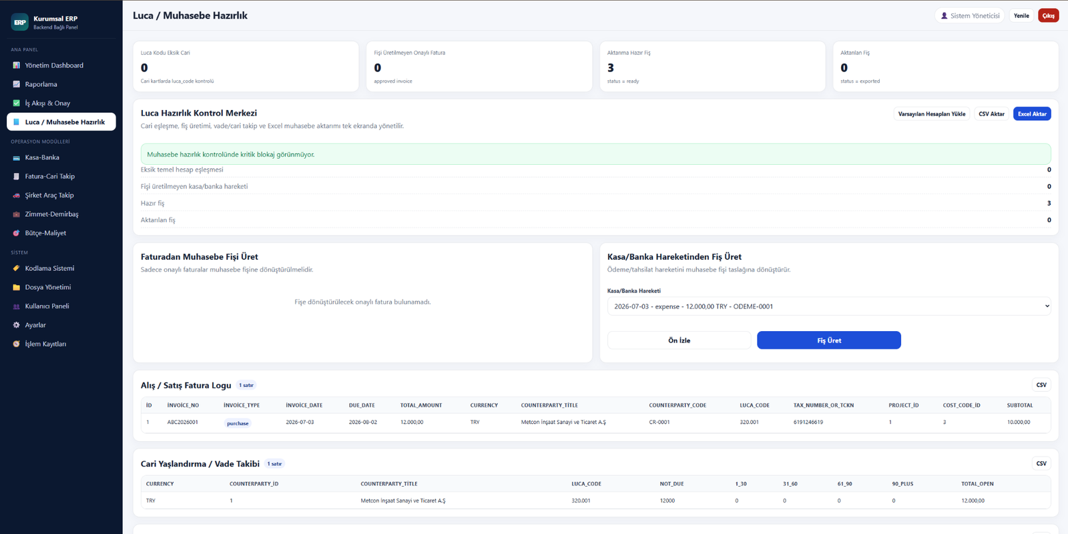Open Zimmet-Demirbaş briefcase icon
Image resolution: width=1068 pixels, height=534 pixels.
[17, 214]
